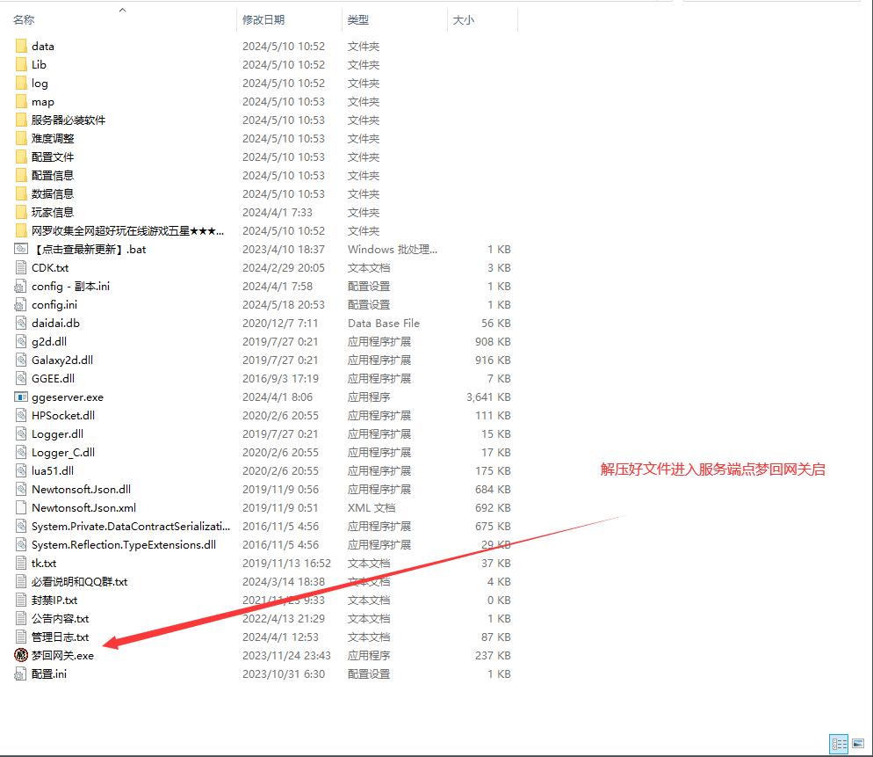Select the 必看说明和QQ群.txt file name
The width and height of the screenshot is (873, 757).
tap(79, 581)
